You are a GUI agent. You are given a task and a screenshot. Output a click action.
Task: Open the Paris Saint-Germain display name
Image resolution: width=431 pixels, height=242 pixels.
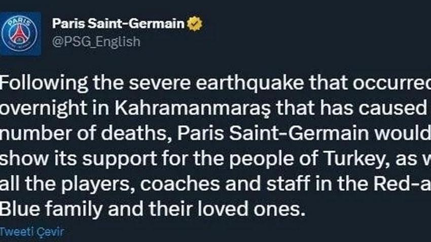pyautogui.click(x=118, y=23)
